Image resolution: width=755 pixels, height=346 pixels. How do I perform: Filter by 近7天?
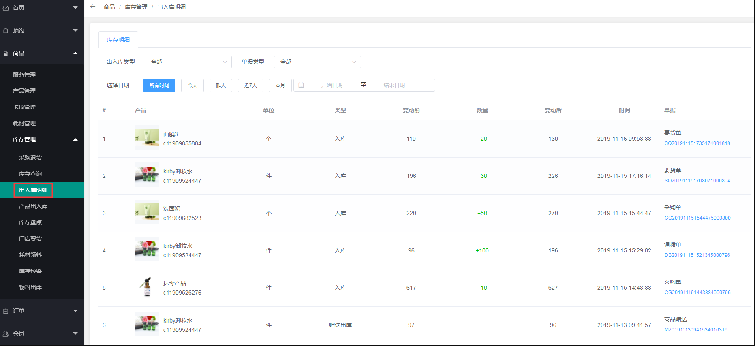point(250,85)
